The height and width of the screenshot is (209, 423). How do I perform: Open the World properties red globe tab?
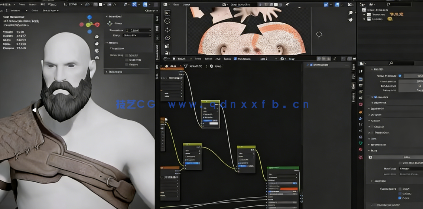(361, 104)
